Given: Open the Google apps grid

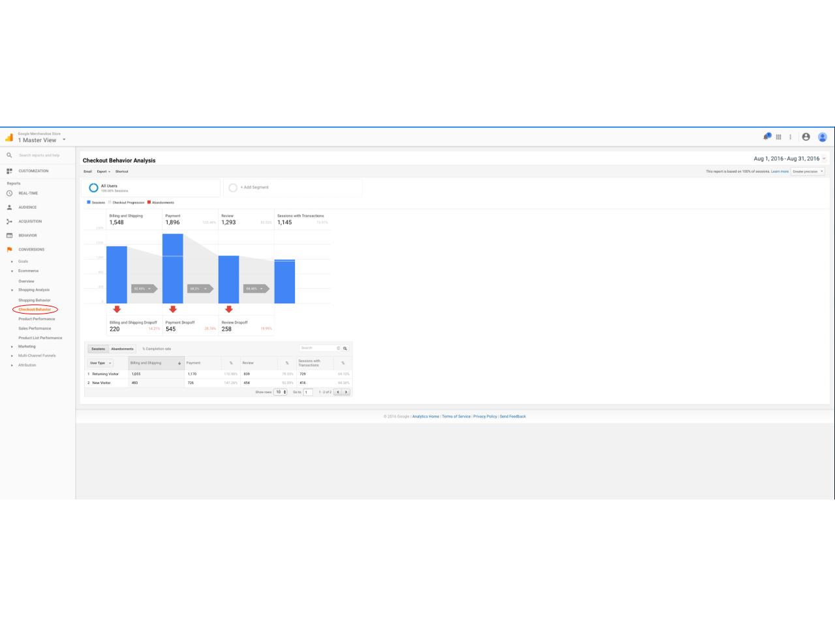Looking at the screenshot, I should point(779,137).
